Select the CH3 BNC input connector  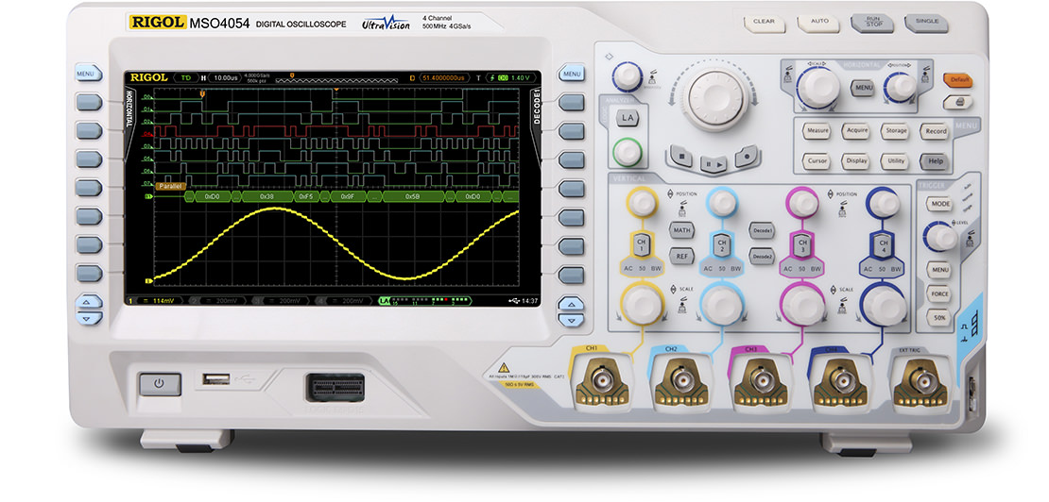(x=762, y=381)
